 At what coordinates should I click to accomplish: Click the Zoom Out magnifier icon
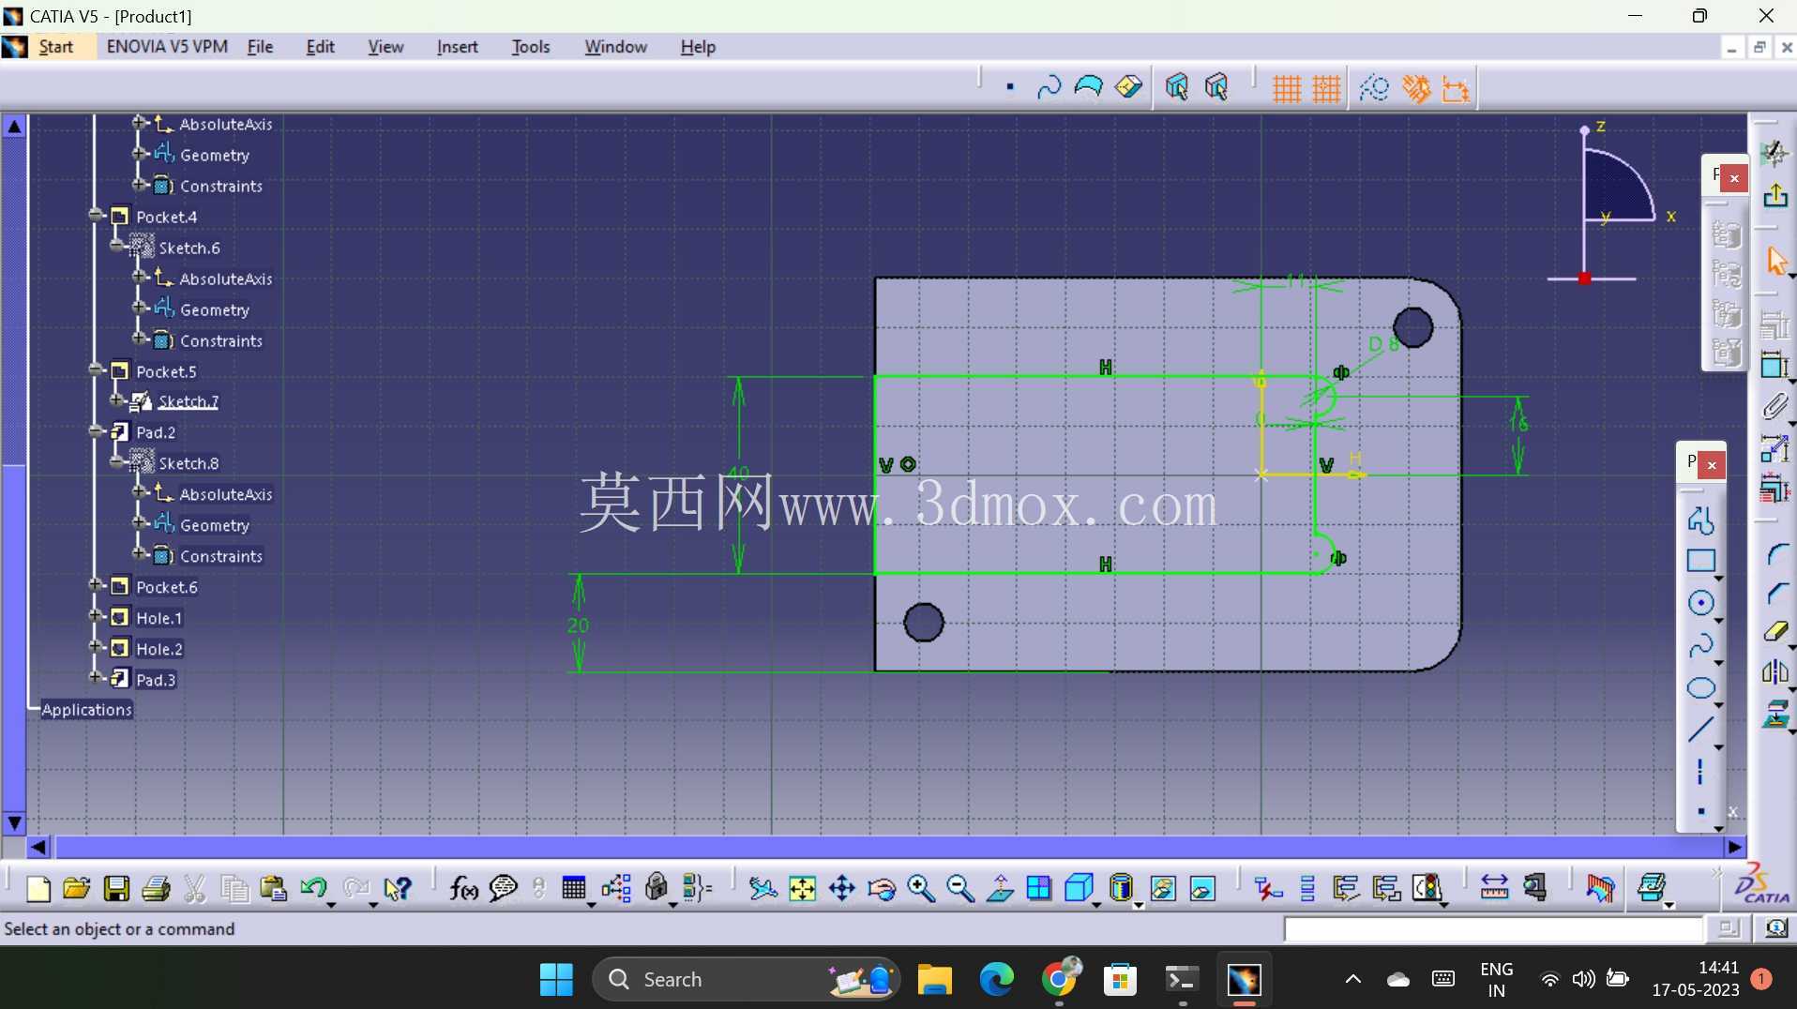[x=960, y=888]
